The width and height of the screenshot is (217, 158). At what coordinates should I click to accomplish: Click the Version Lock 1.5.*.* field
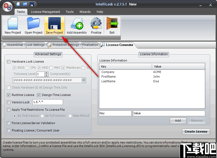(48, 102)
